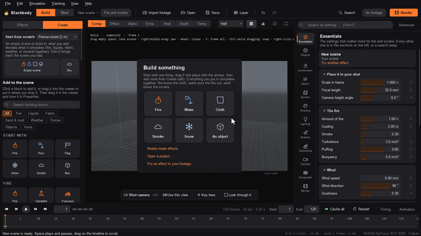Screen dimensions: 421x236
Task: Open the Composite settings section
Action: [305, 174]
